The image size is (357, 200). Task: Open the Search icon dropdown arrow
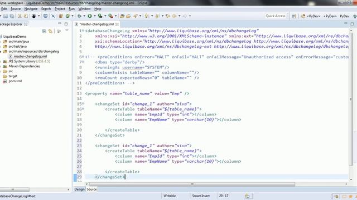[140, 16]
